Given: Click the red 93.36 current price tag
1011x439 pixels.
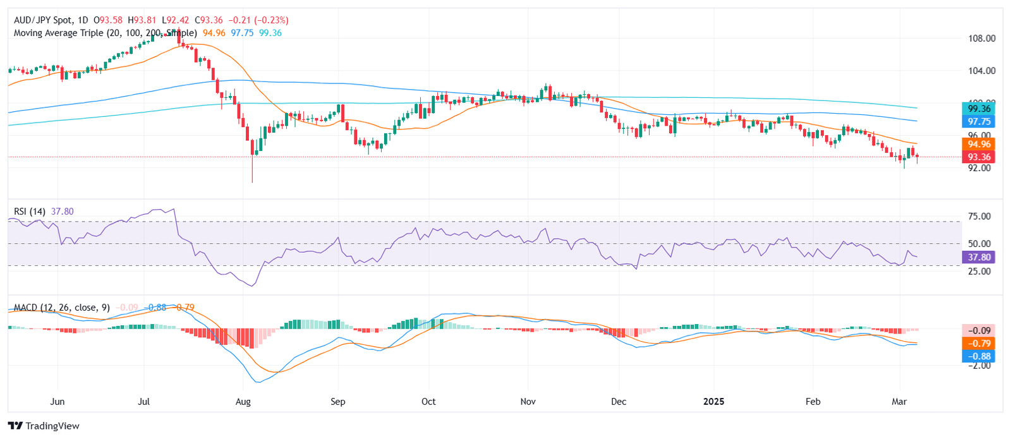Looking at the screenshot, I should (x=979, y=157).
